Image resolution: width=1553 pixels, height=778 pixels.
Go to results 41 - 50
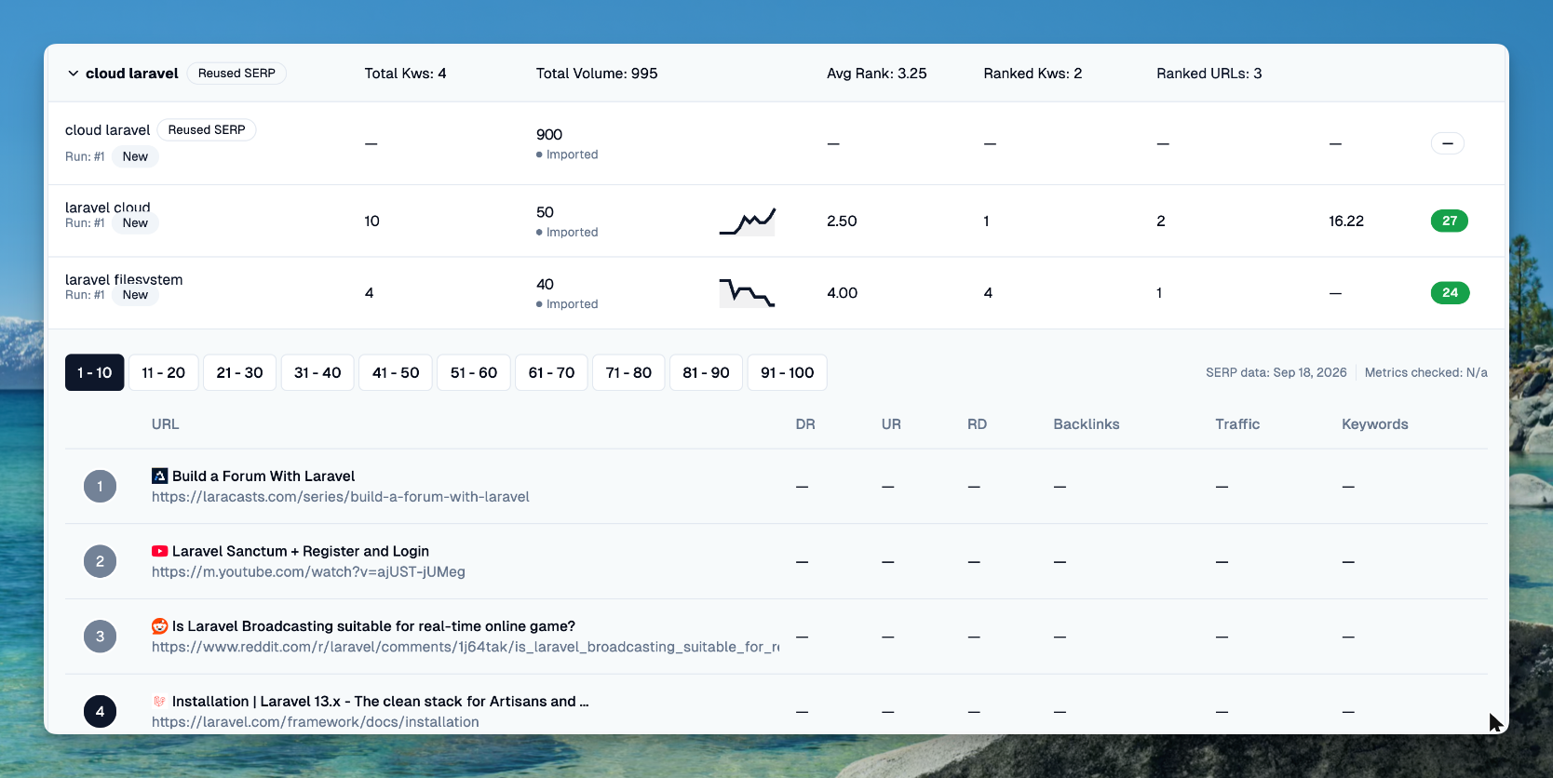coord(396,372)
